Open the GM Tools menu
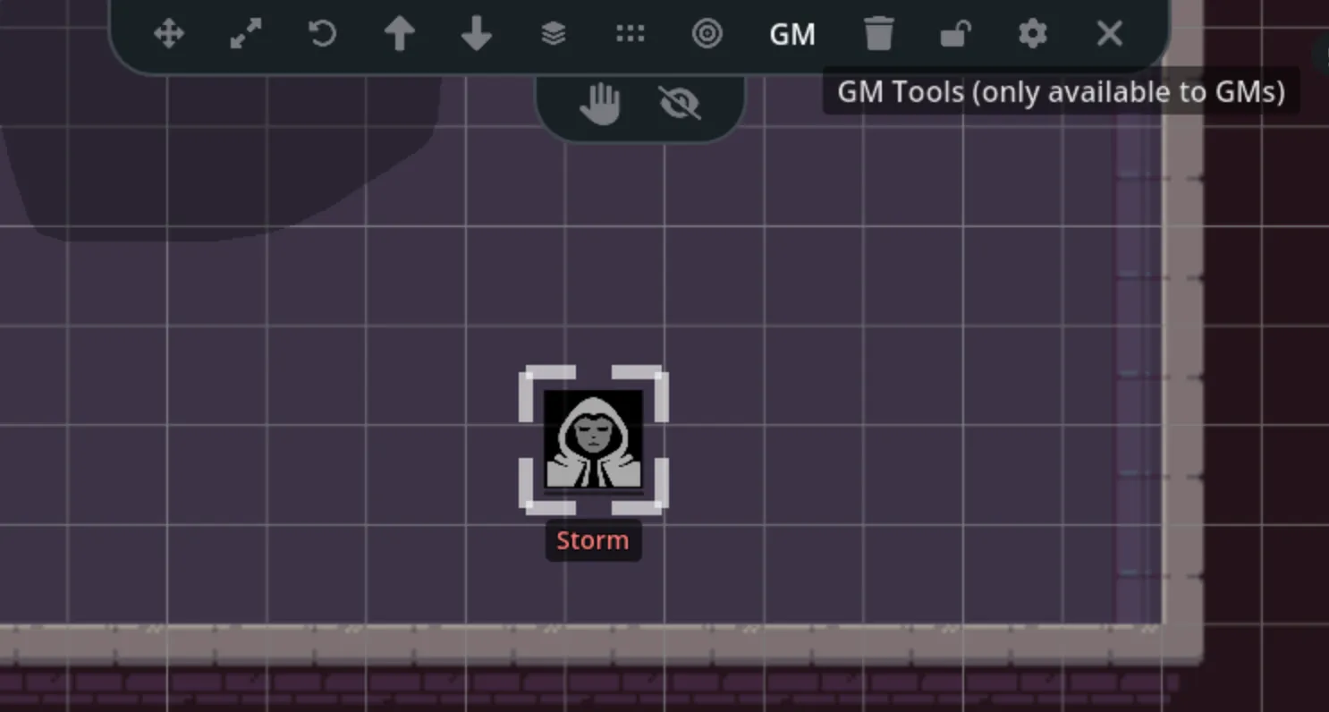The width and height of the screenshot is (1329, 712). tap(792, 34)
